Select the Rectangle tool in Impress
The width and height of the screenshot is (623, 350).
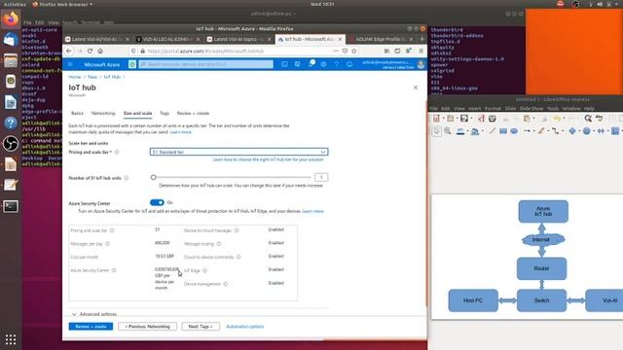(503, 131)
